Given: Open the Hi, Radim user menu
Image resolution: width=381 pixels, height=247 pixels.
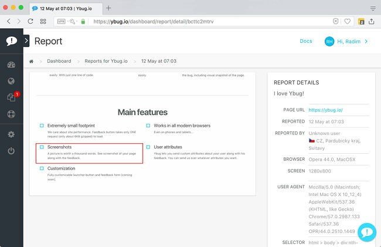Looking at the screenshot, I should click(x=352, y=41).
